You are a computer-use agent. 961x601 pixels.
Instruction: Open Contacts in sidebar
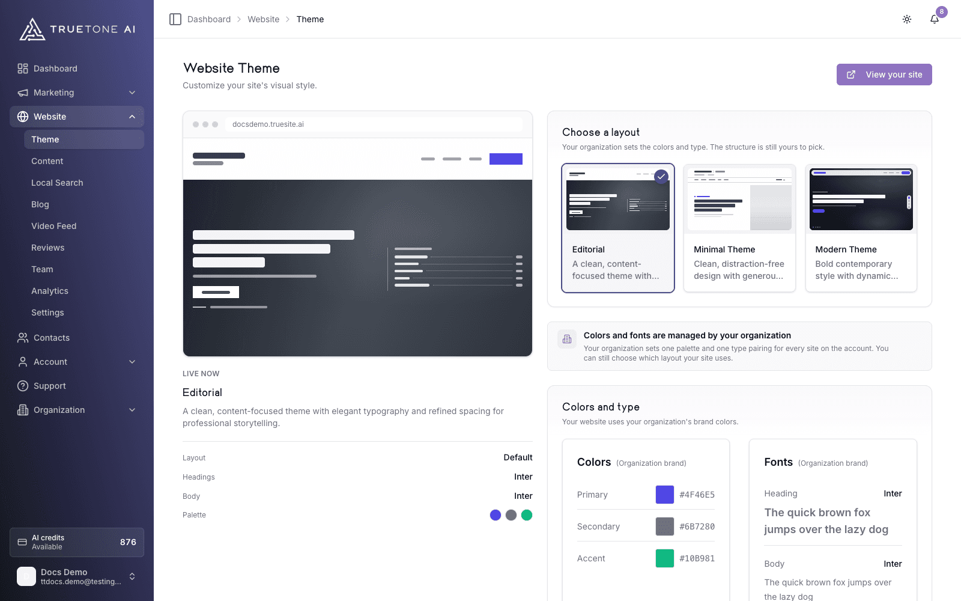click(77, 338)
